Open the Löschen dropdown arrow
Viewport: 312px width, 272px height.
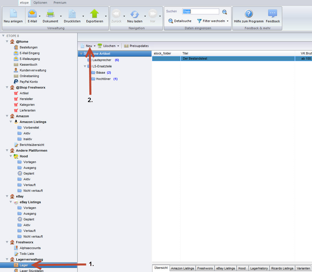[x=118, y=46]
